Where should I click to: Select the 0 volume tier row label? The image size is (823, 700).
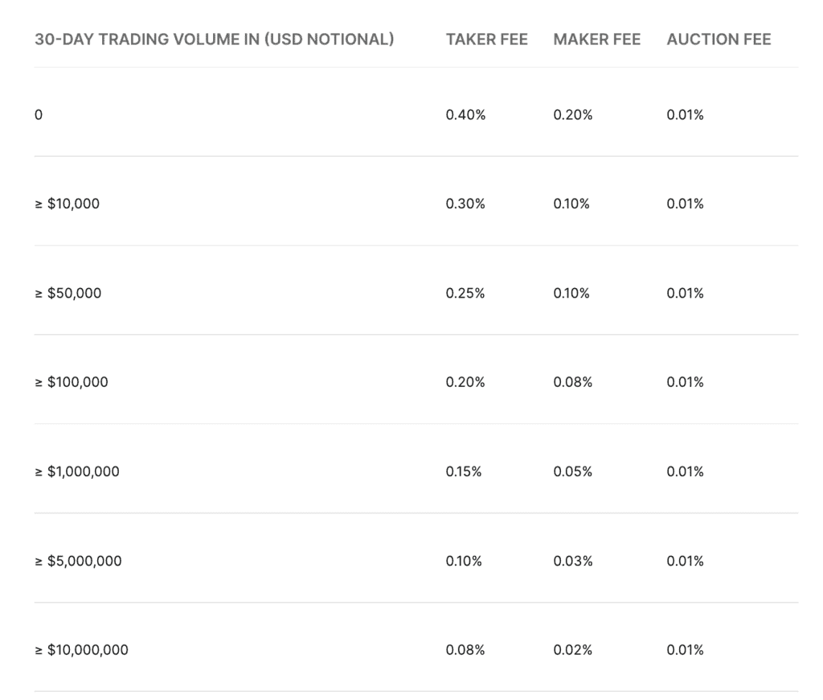[39, 115]
